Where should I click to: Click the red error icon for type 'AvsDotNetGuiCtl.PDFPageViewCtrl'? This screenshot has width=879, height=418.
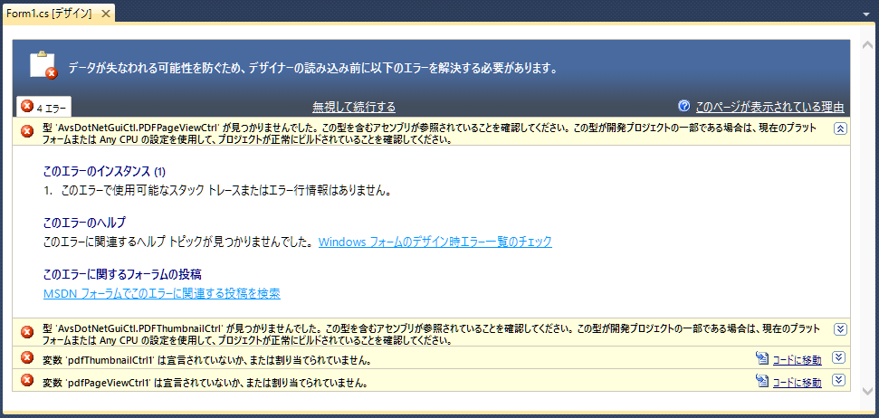click(x=27, y=128)
